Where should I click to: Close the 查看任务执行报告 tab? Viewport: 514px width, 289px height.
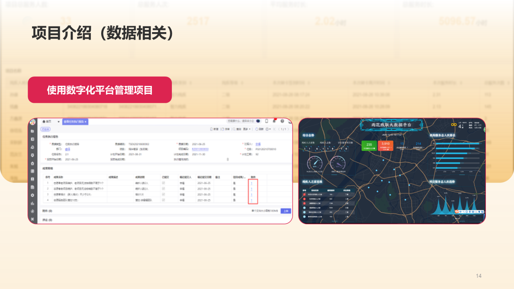[x=86, y=122]
